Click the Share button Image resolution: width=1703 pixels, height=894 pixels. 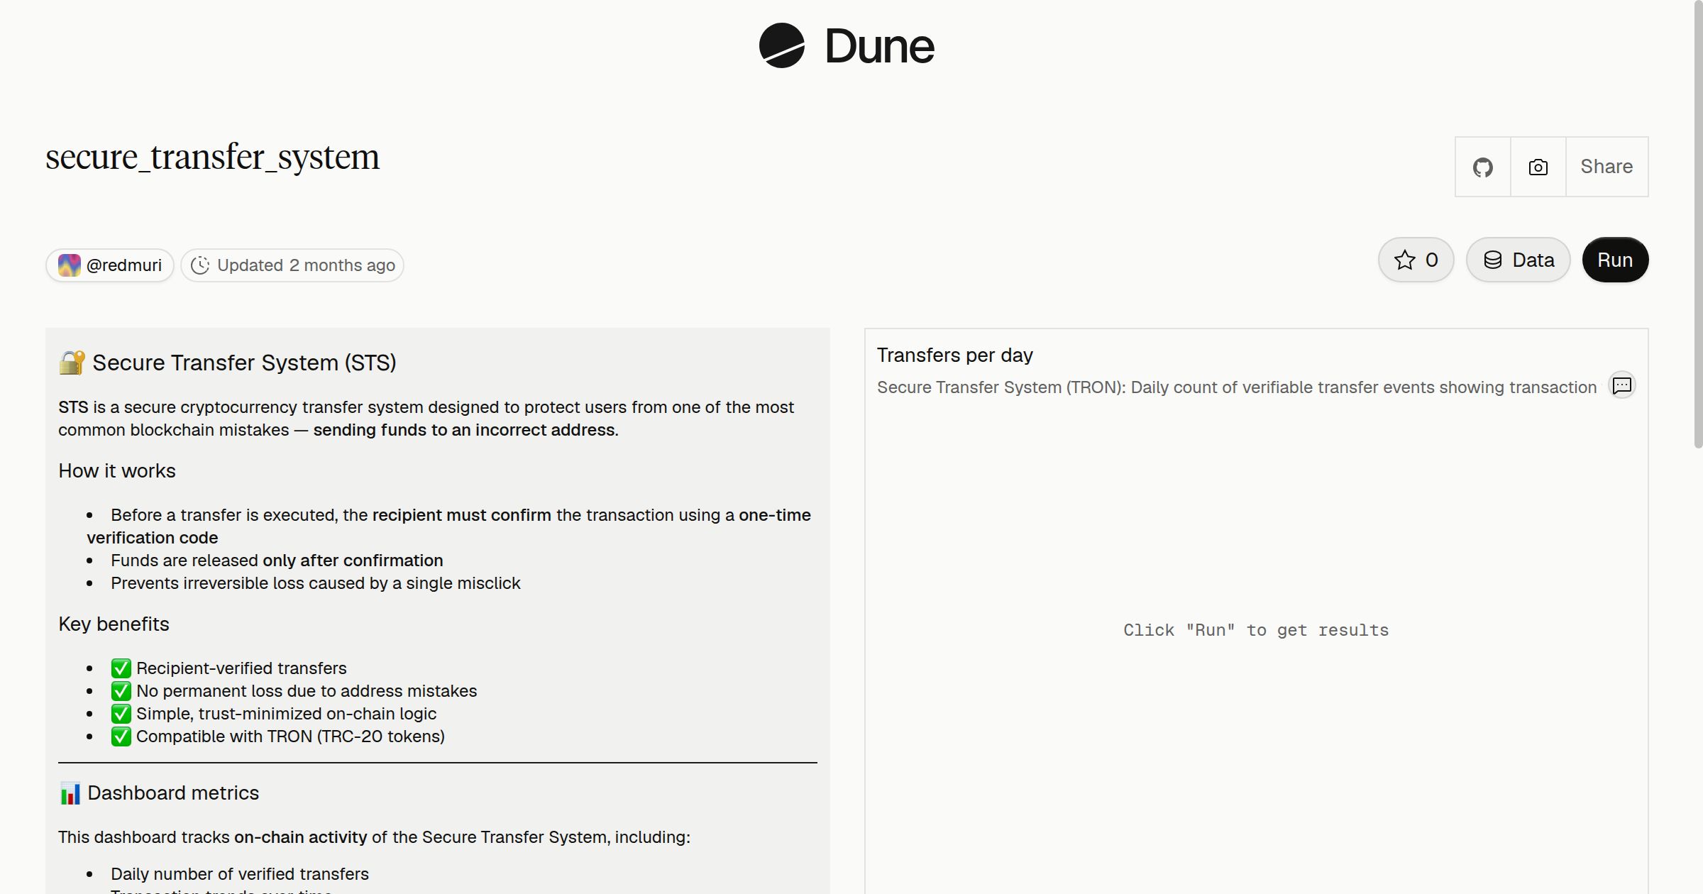pyautogui.click(x=1606, y=167)
